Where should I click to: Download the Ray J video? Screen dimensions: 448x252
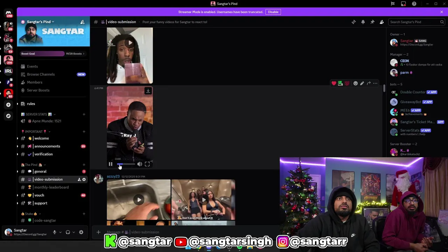148,91
